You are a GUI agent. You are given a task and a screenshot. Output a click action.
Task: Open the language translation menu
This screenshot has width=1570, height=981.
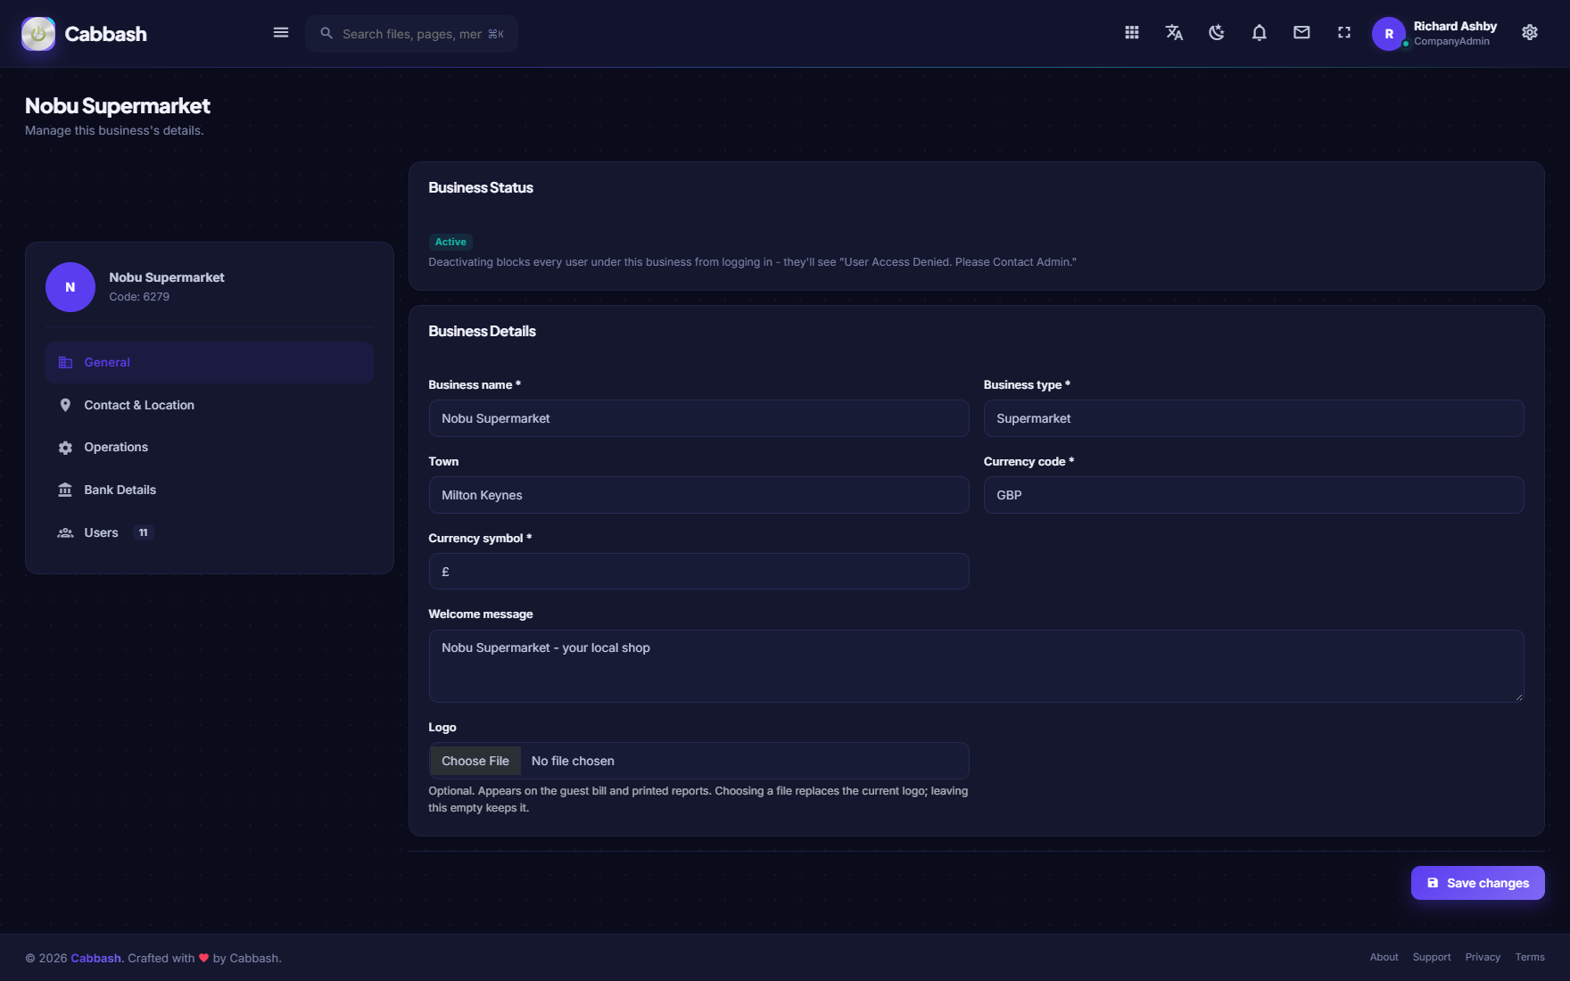1174,33
